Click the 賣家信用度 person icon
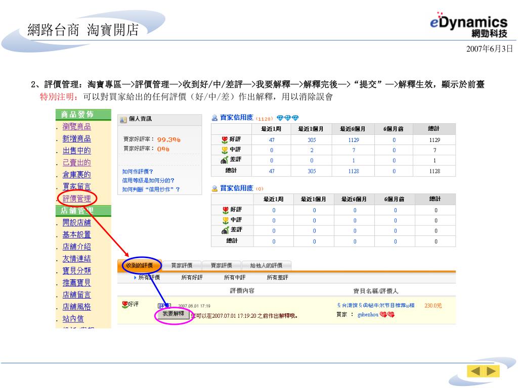 click(x=214, y=117)
